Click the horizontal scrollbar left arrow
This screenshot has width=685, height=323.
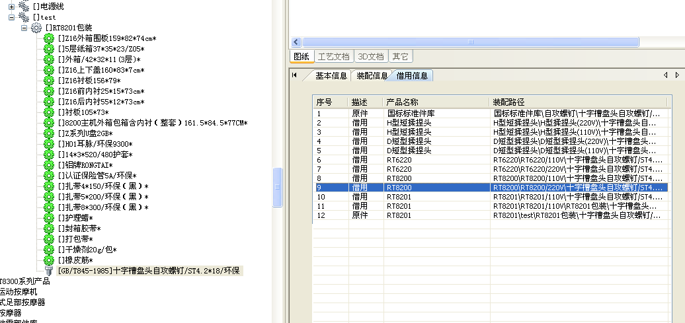(296, 42)
